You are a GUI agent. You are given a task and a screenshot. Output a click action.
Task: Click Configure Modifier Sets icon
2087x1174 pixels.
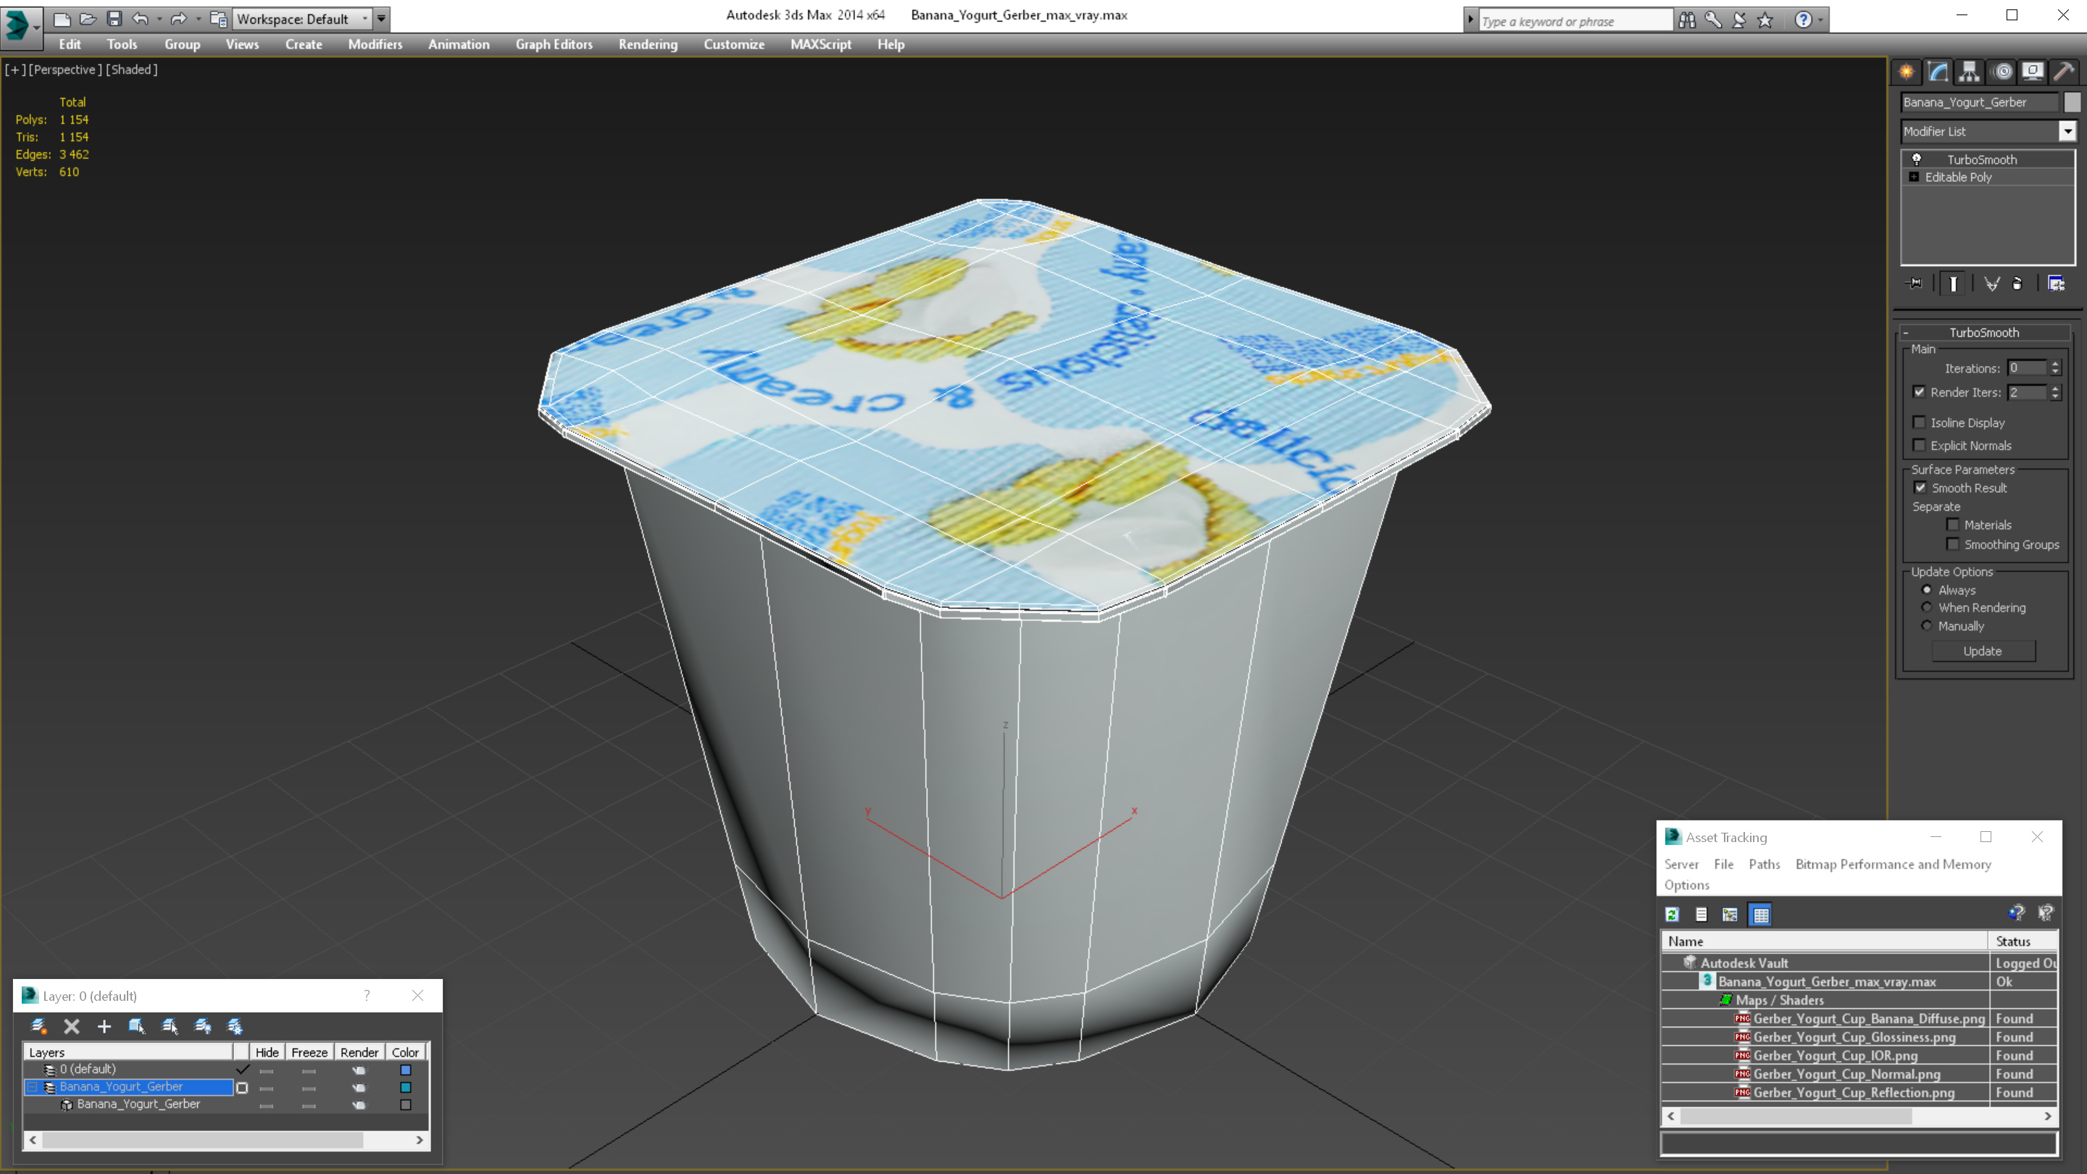pyautogui.click(x=2057, y=283)
